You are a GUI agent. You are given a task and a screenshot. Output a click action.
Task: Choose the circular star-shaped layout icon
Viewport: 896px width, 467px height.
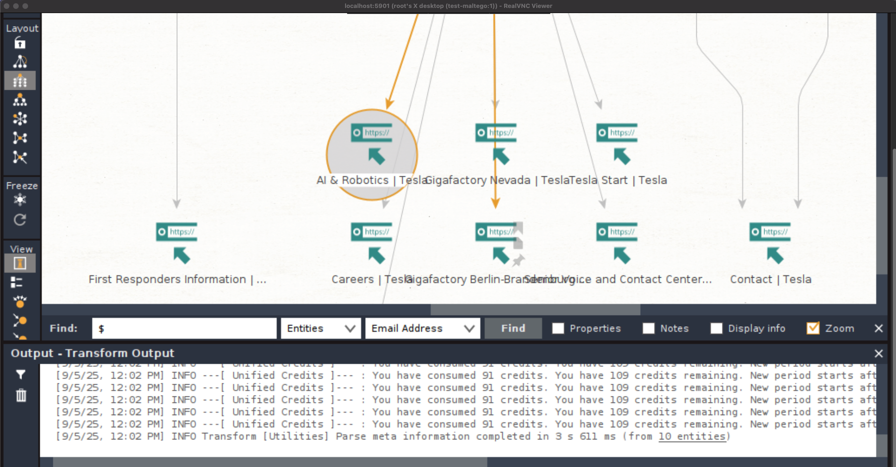[20, 119]
